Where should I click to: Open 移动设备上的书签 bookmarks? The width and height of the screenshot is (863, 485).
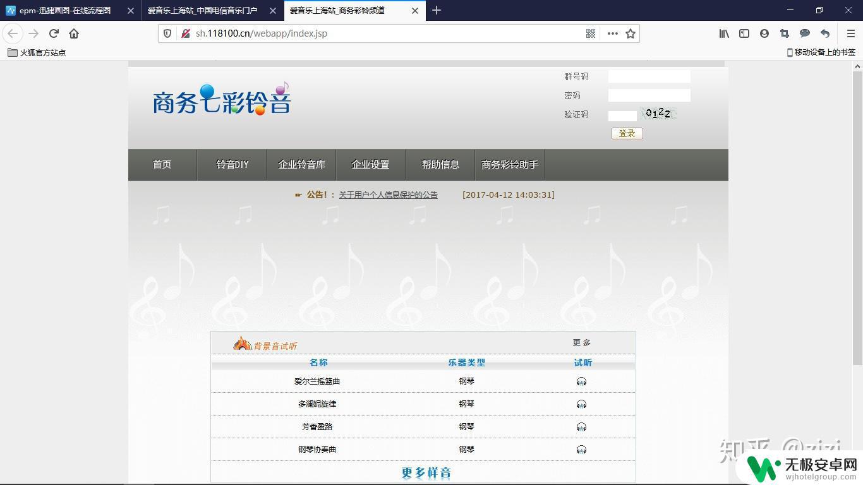pos(821,52)
